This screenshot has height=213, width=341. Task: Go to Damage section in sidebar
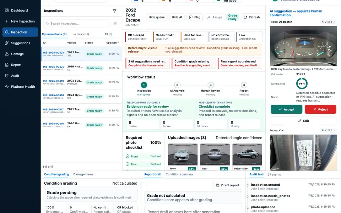click(20, 54)
